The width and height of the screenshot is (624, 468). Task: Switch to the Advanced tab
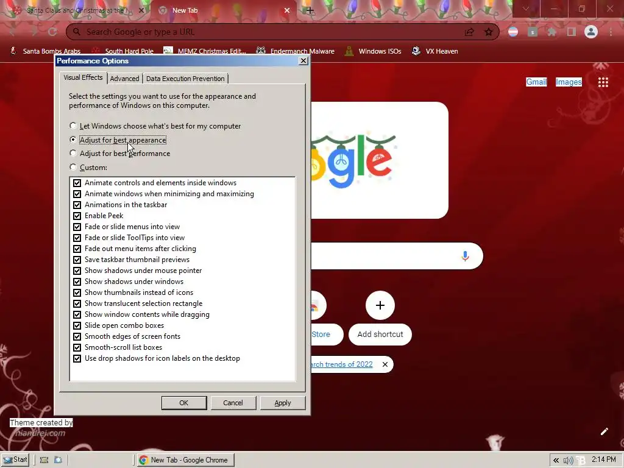point(124,79)
